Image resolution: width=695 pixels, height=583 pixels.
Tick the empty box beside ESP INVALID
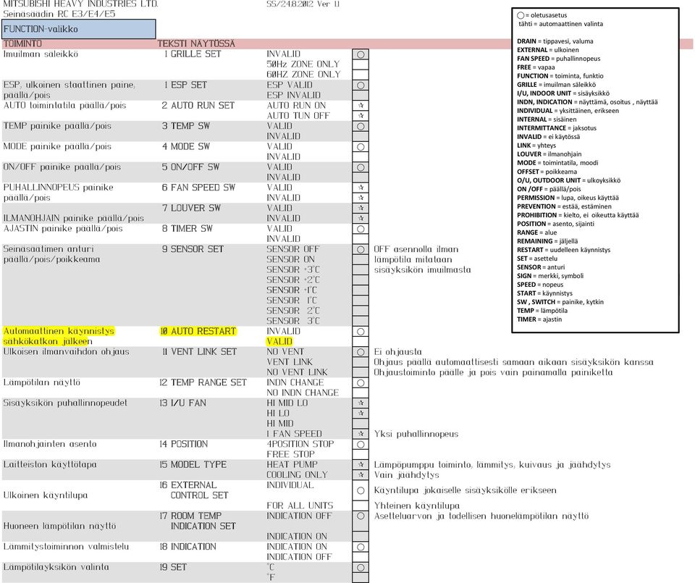pyautogui.click(x=361, y=96)
